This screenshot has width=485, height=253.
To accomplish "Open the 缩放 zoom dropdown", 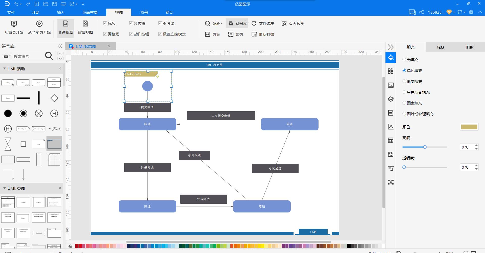I will [214, 23].
